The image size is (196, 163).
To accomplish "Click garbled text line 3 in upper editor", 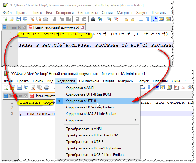I will 95,45.
